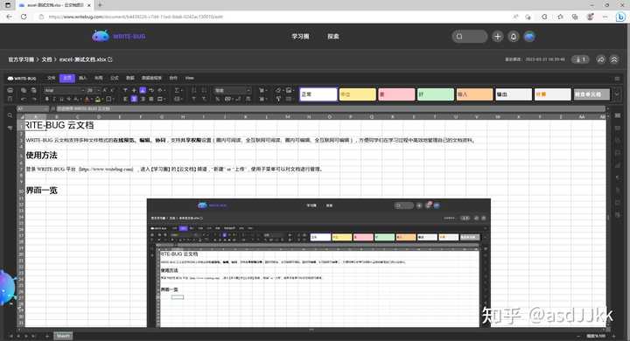Expand the cell styles gallery arrow
The width and height of the screenshot is (630, 341).
617,94
